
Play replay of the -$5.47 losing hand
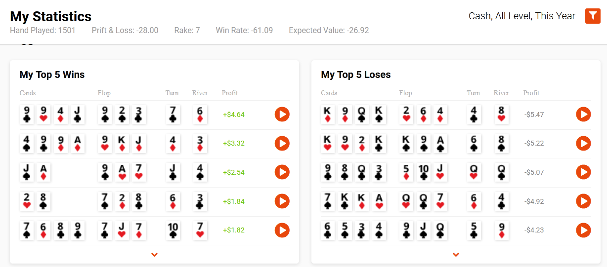pos(583,114)
